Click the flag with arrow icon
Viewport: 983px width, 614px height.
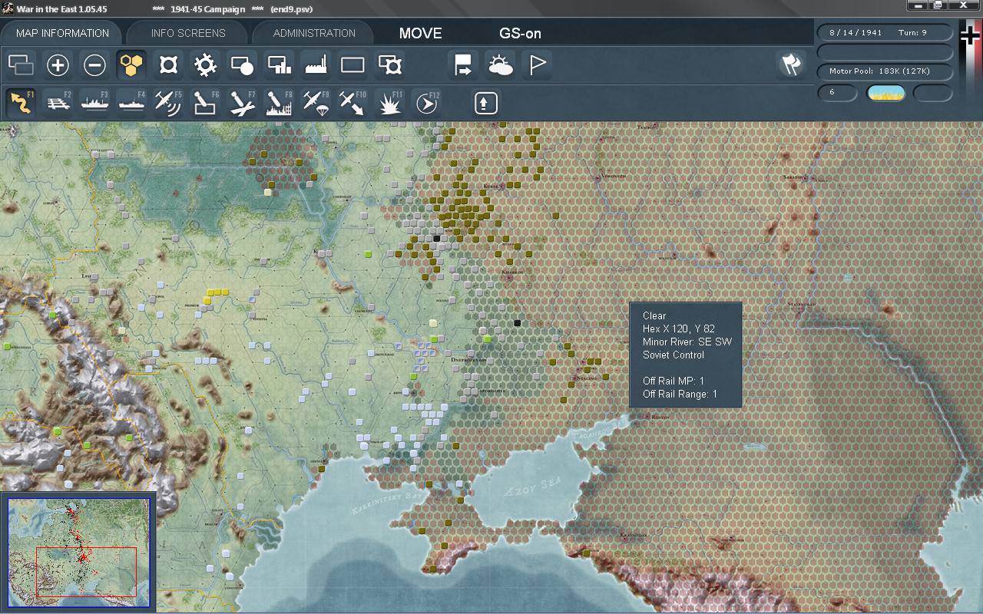click(463, 65)
